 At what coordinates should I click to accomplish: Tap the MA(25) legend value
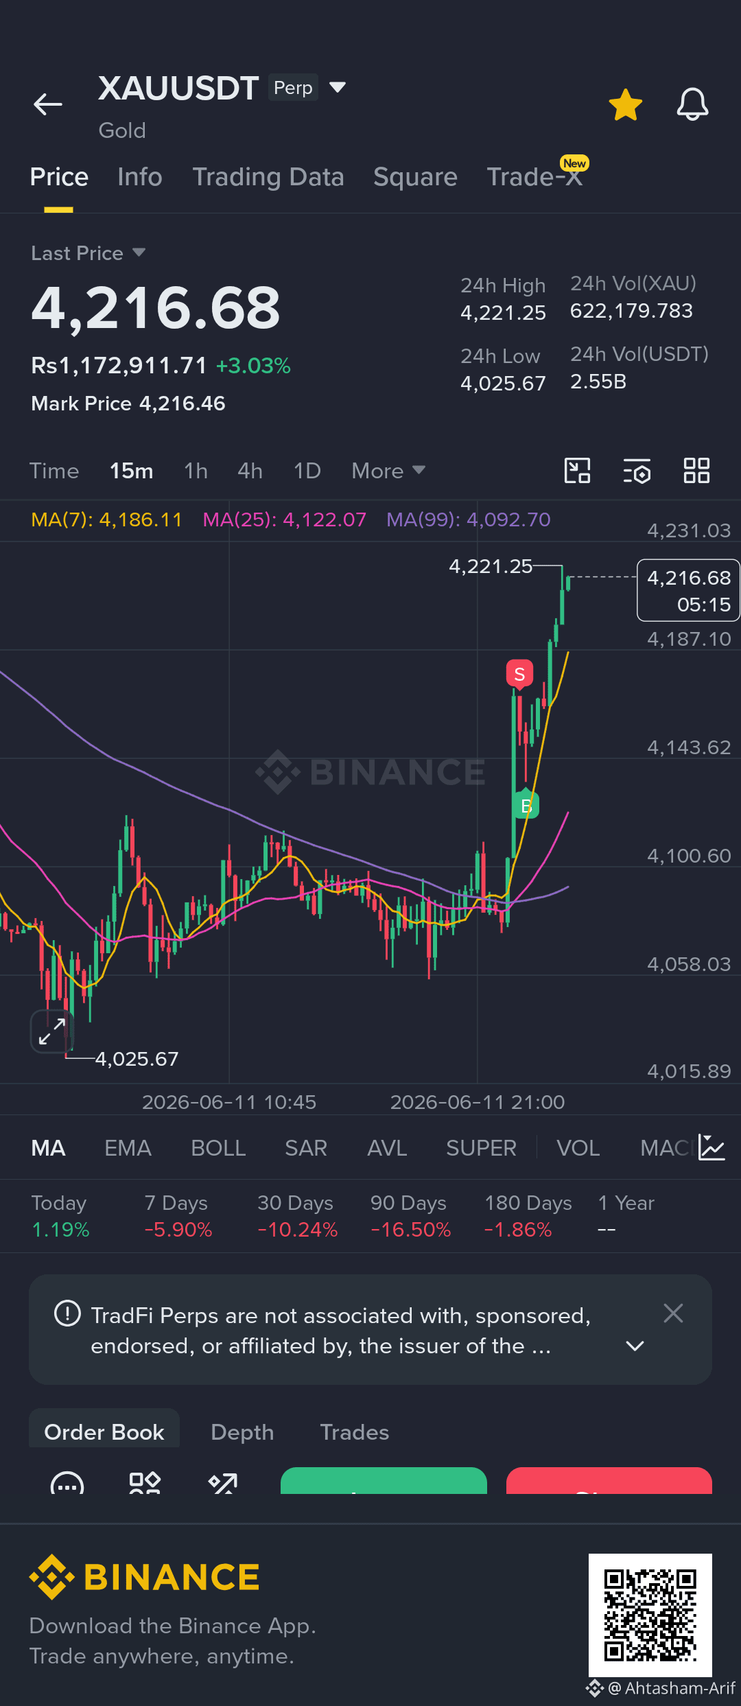click(285, 519)
